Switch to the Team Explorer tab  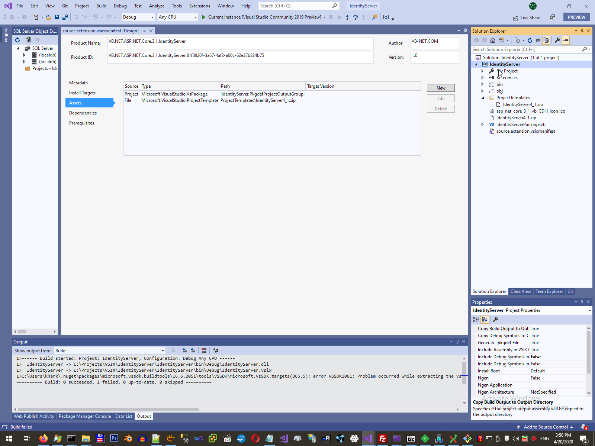click(x=549, y=291)
